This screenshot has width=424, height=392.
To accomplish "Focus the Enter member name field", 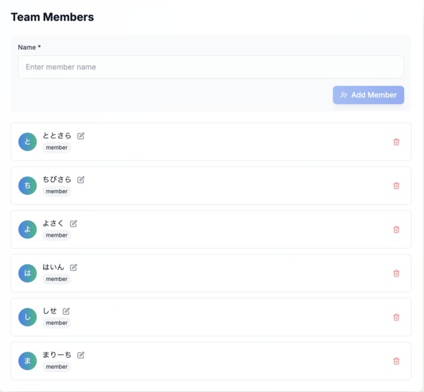I will pos(211,67).
